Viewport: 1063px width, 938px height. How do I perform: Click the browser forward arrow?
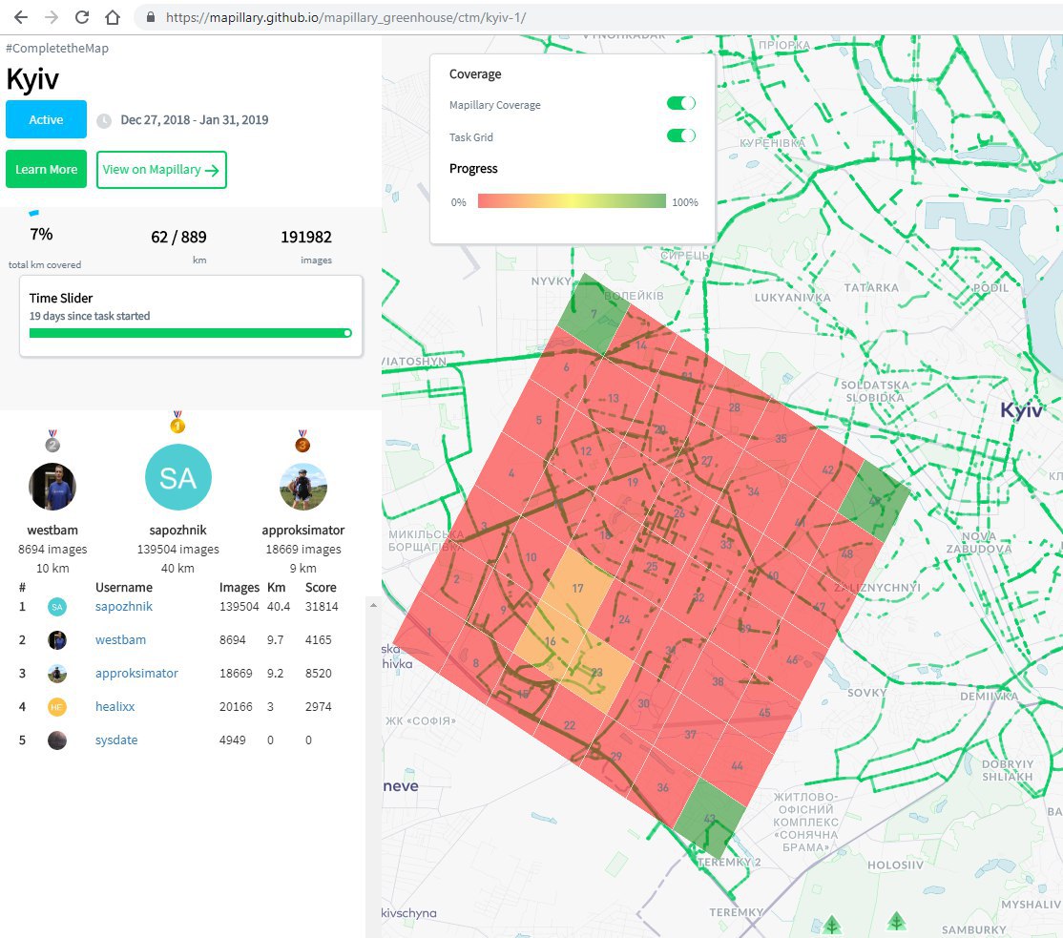coord(52,17)
